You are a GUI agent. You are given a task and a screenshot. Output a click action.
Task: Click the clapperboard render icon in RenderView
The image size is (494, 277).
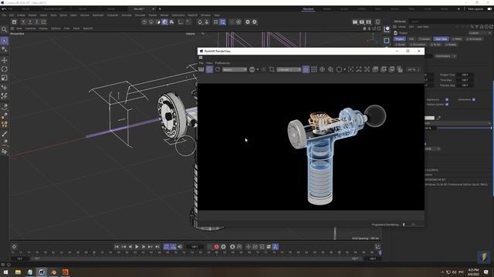pyautogui.click(x=201, y=69)
